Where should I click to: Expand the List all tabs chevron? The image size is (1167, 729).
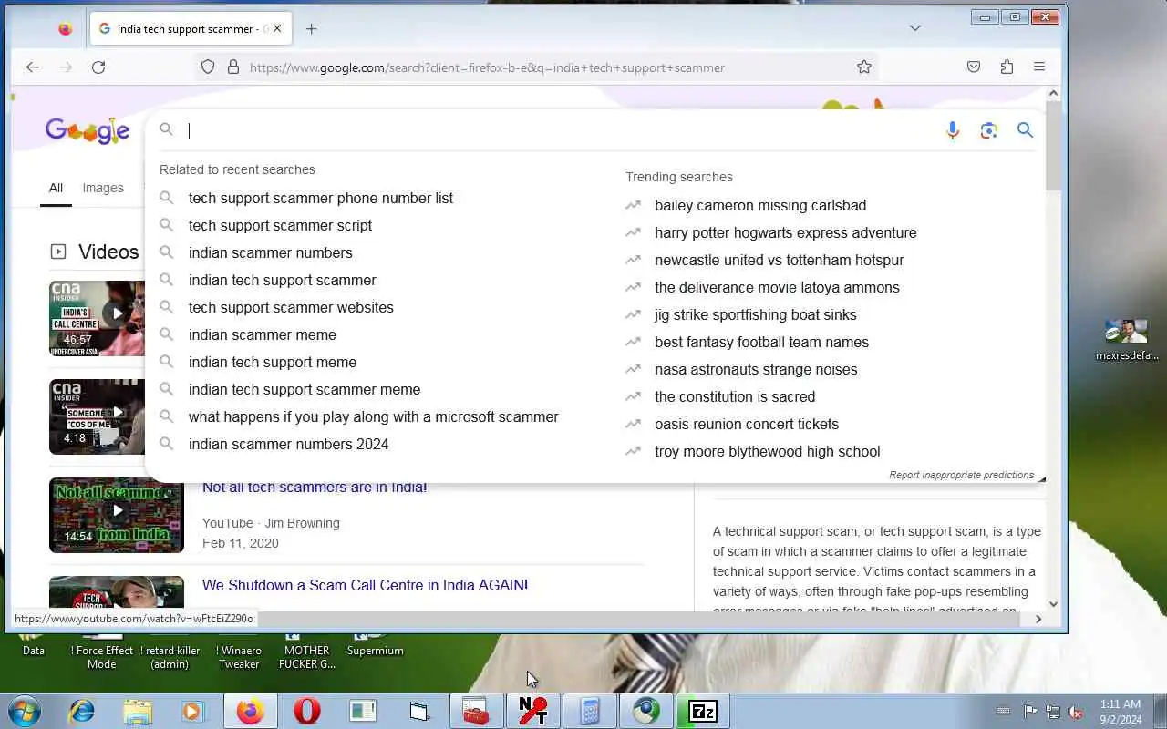915,28
